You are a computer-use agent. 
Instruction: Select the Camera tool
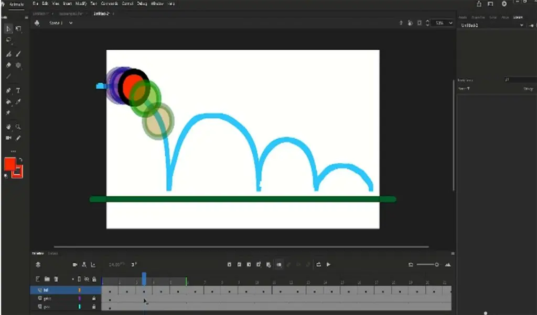tap(8, 138)
